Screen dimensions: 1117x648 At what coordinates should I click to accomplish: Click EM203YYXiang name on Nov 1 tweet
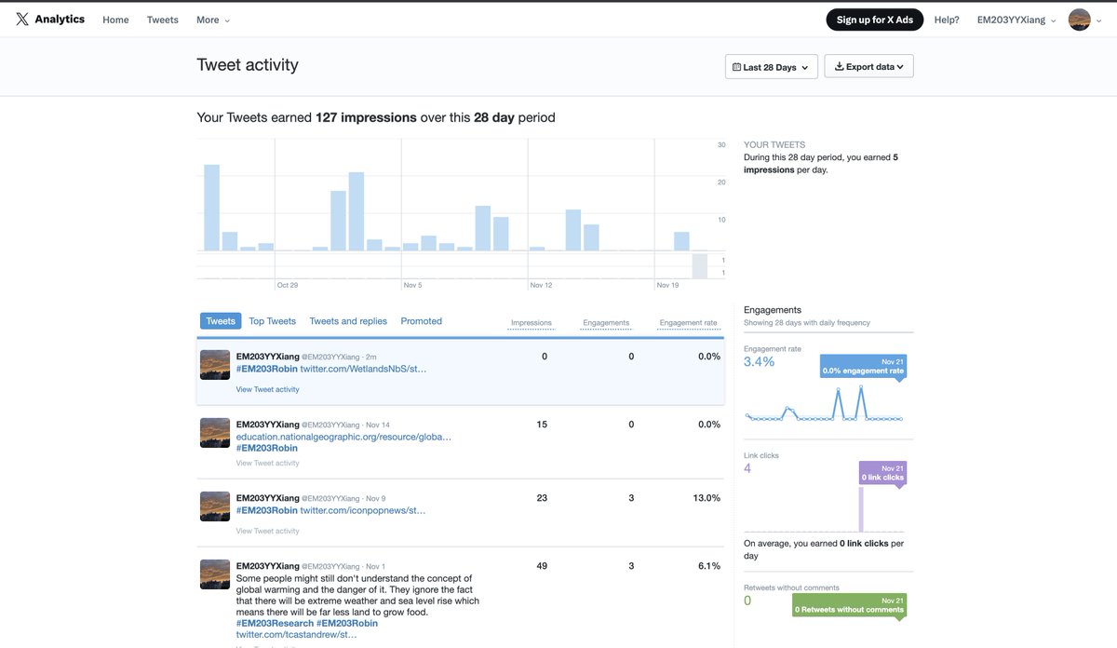point(268,566)
